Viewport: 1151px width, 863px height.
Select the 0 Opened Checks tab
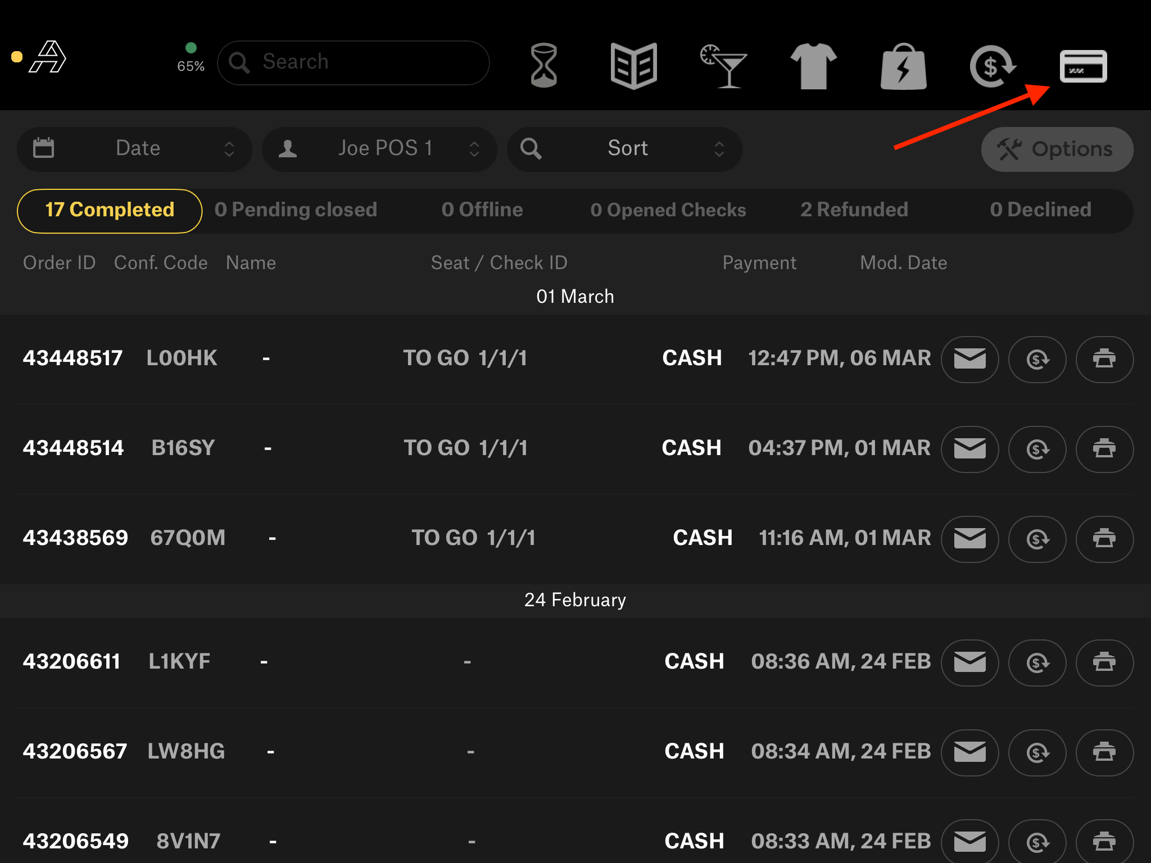tap(668, 210)
